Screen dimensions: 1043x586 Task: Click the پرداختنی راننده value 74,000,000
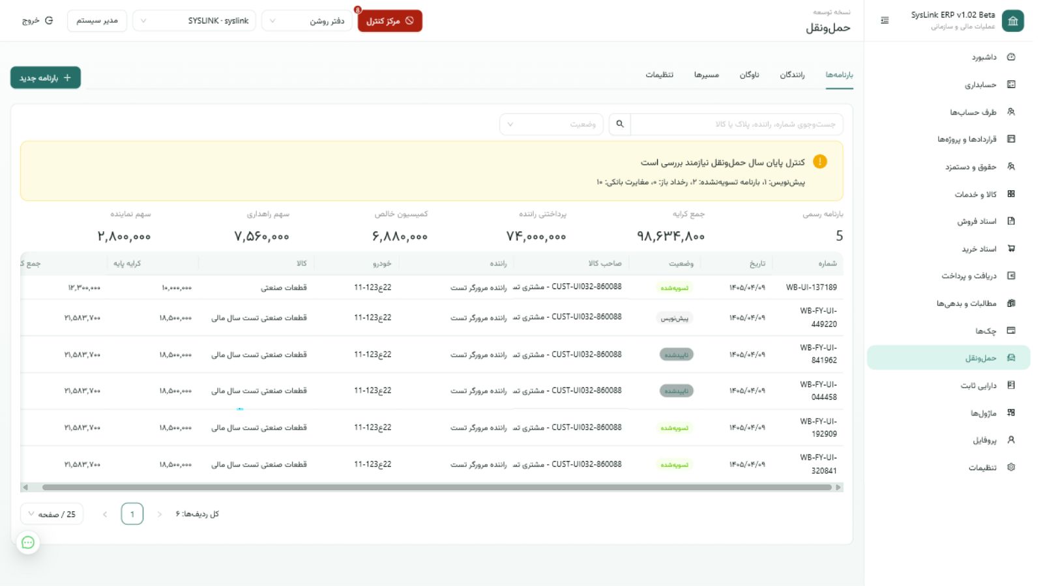coord(536,236)
